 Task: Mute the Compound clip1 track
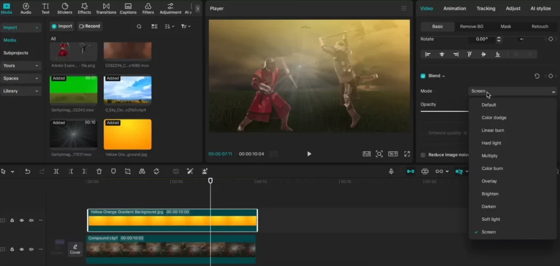31,250
